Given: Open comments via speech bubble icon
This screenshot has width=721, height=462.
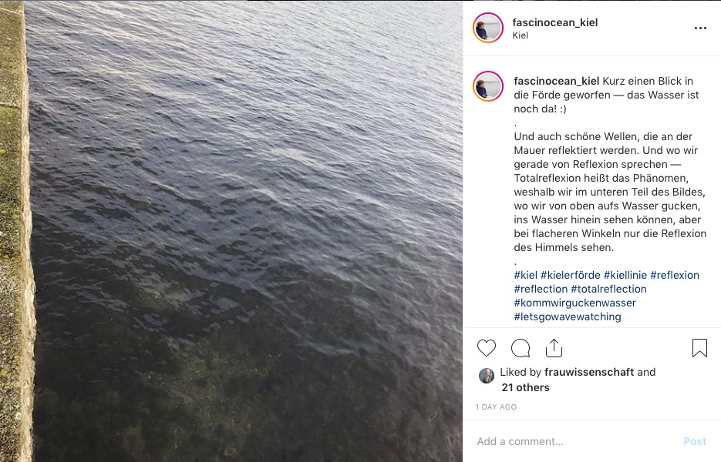Looking at the screenshot, I should [521, 348].
